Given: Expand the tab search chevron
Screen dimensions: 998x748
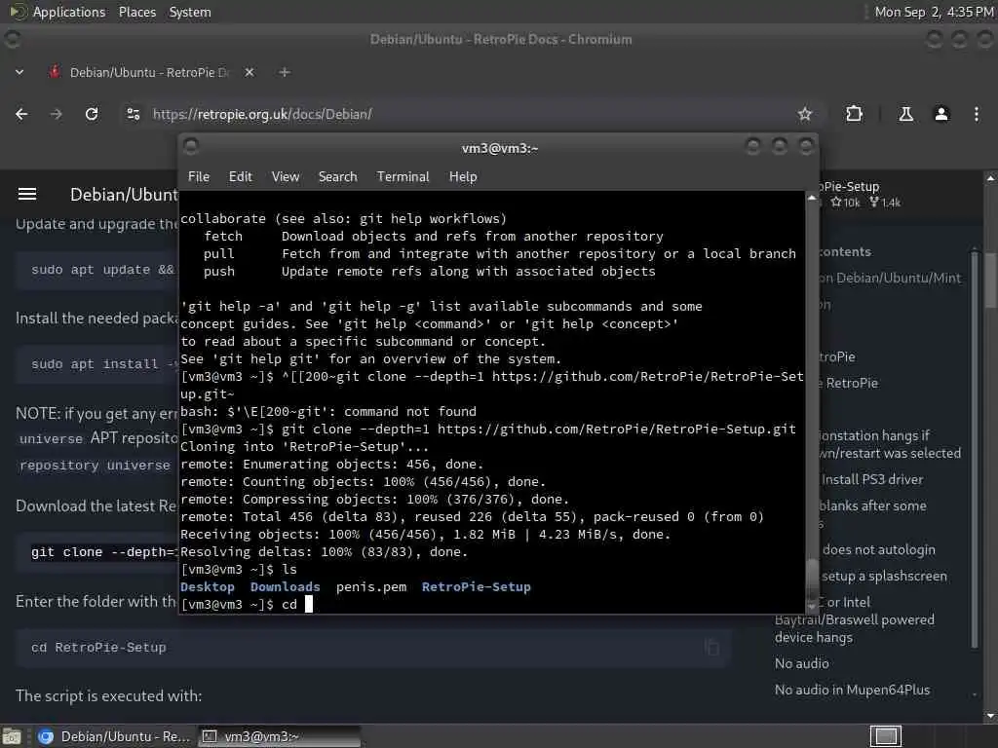Looking at the screenshot, I should tap(19, 72).
